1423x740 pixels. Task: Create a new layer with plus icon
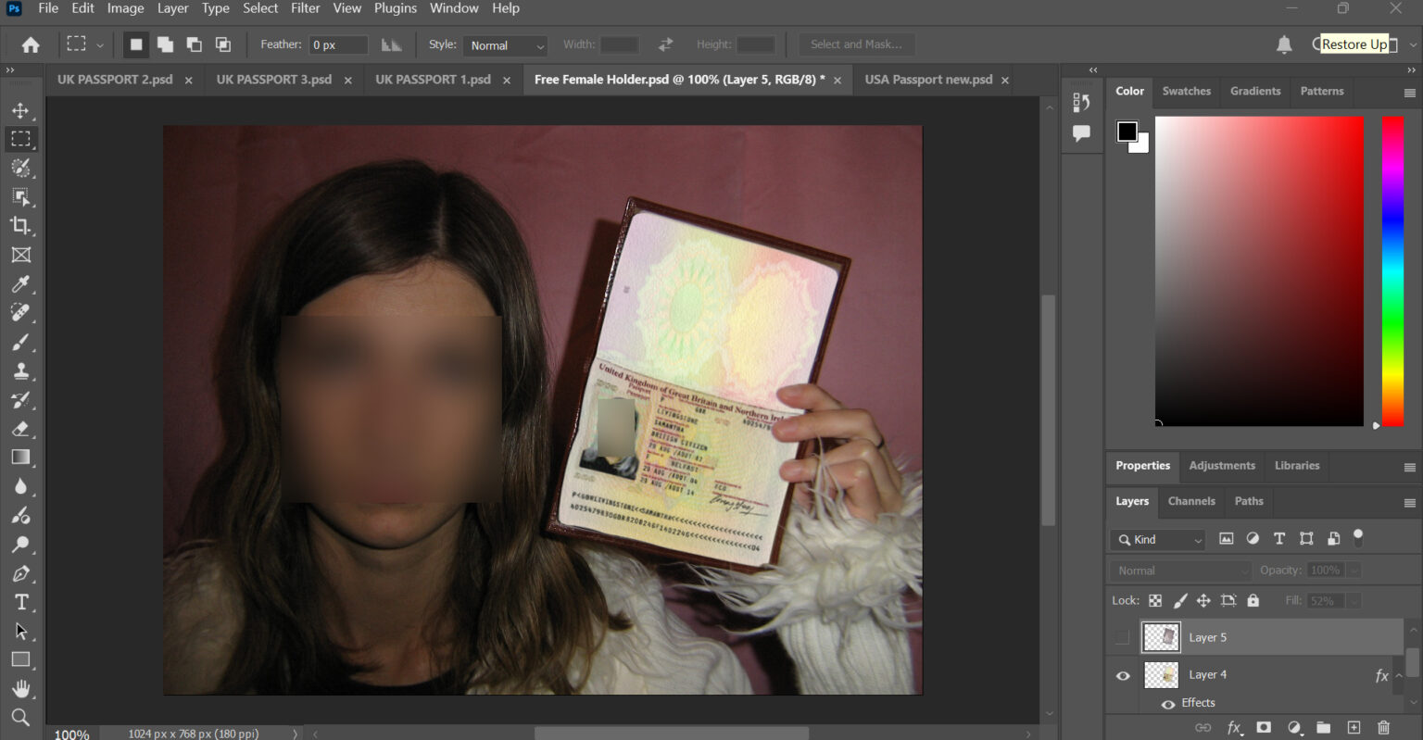1354,728
